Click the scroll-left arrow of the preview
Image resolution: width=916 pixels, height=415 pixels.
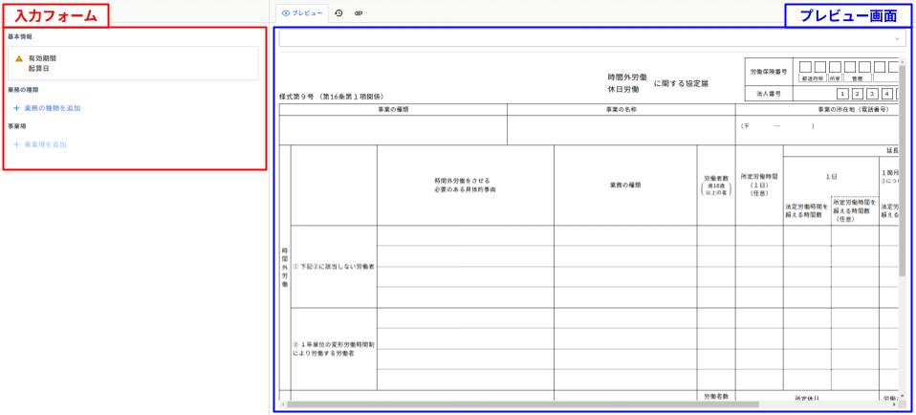[x=283, y=404]
